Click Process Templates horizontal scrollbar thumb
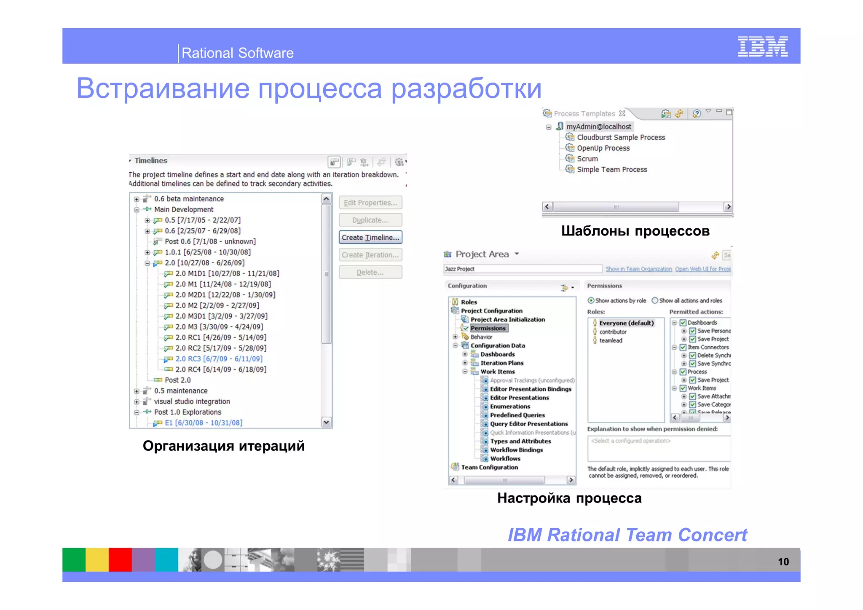 616,206
